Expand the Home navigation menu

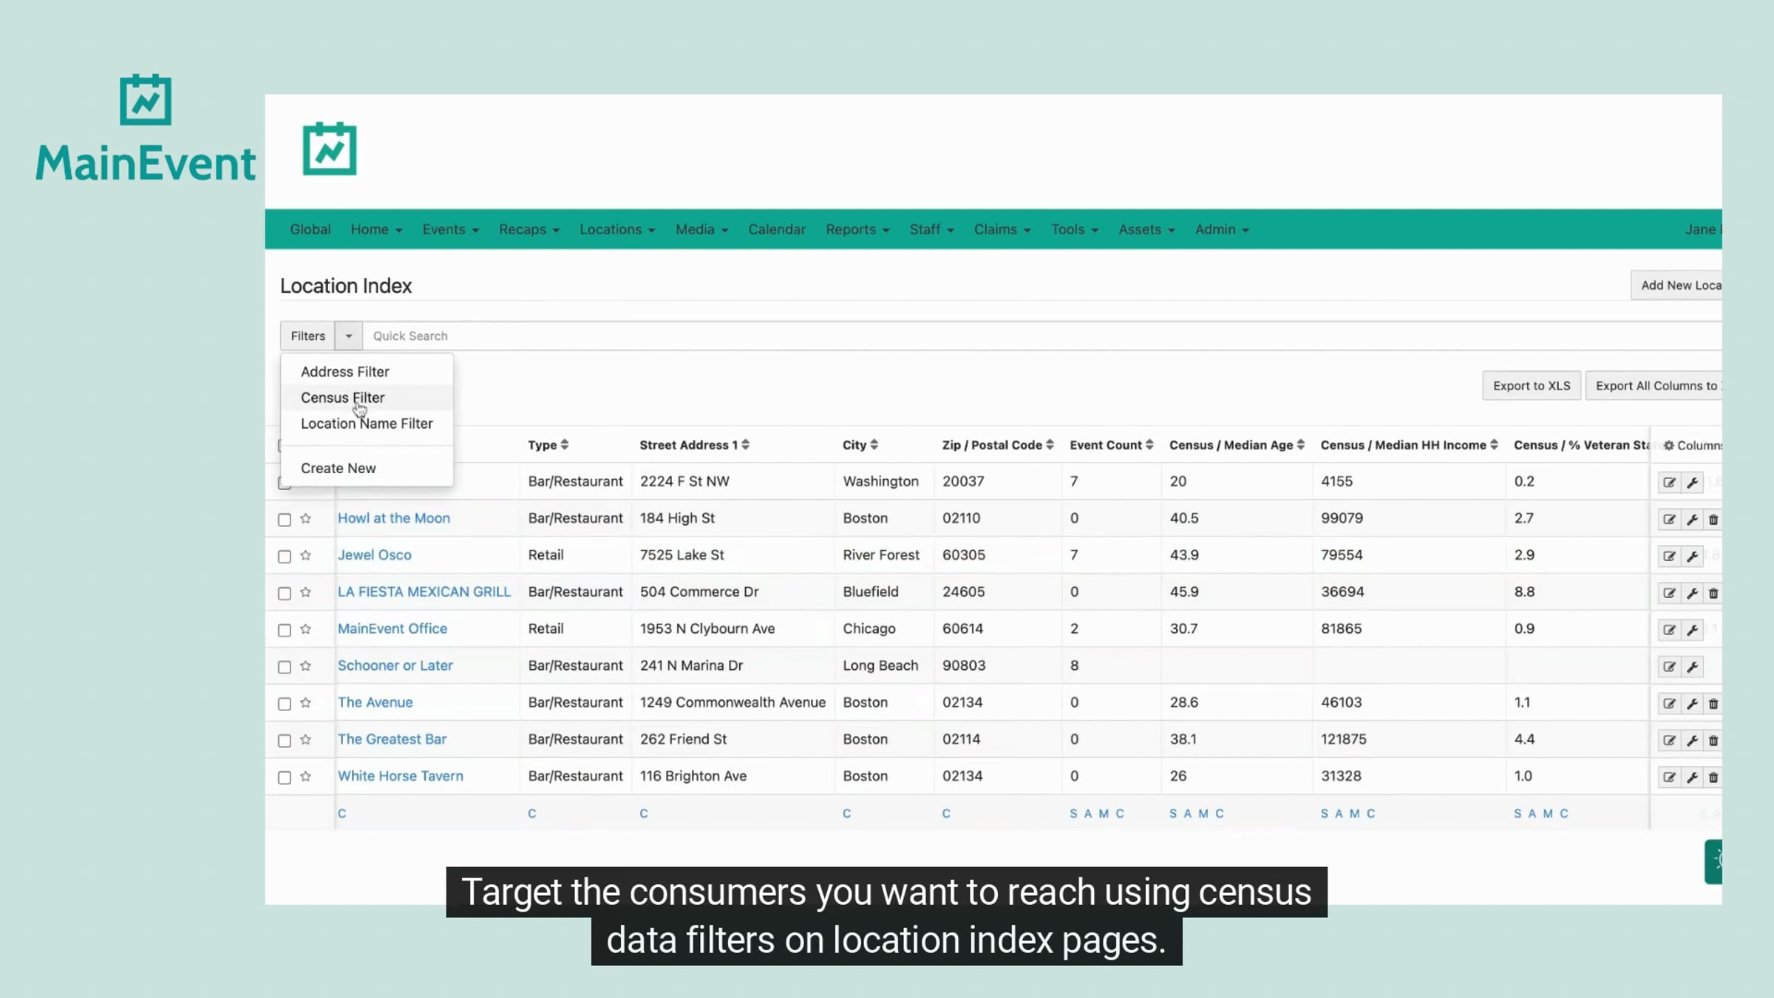tap(376, 229)
